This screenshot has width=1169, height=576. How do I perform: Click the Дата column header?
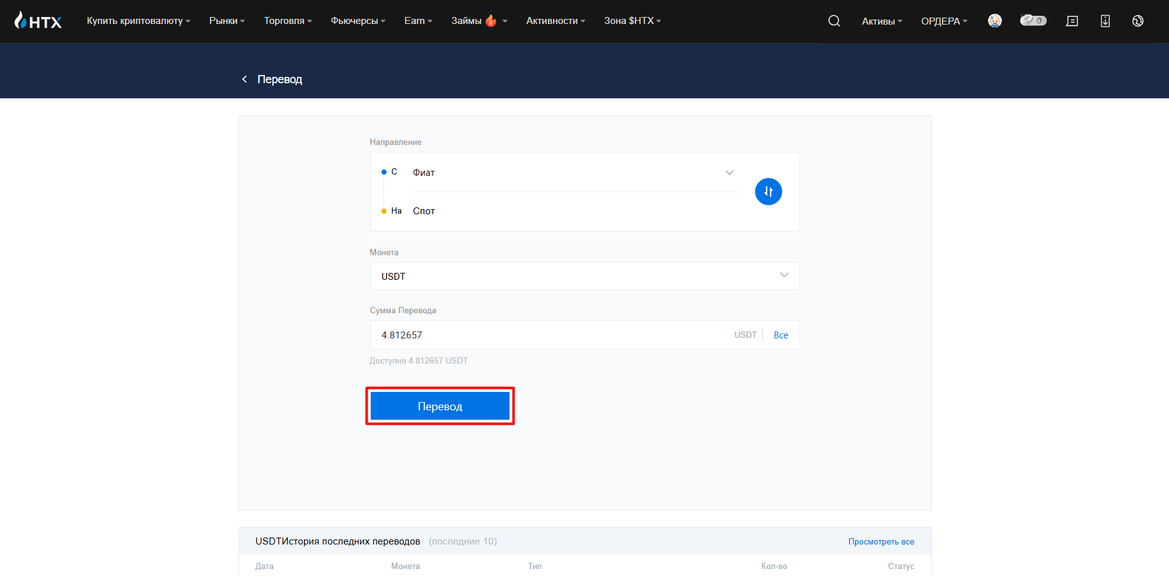coord(264,567)
